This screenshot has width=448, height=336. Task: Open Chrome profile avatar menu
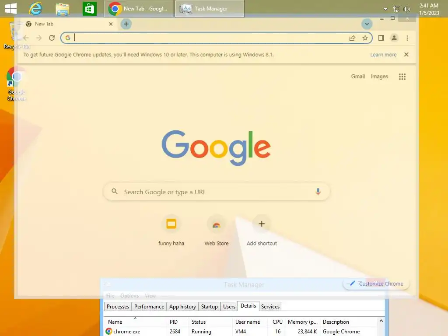pyautogui.click(x=394, y=38)
